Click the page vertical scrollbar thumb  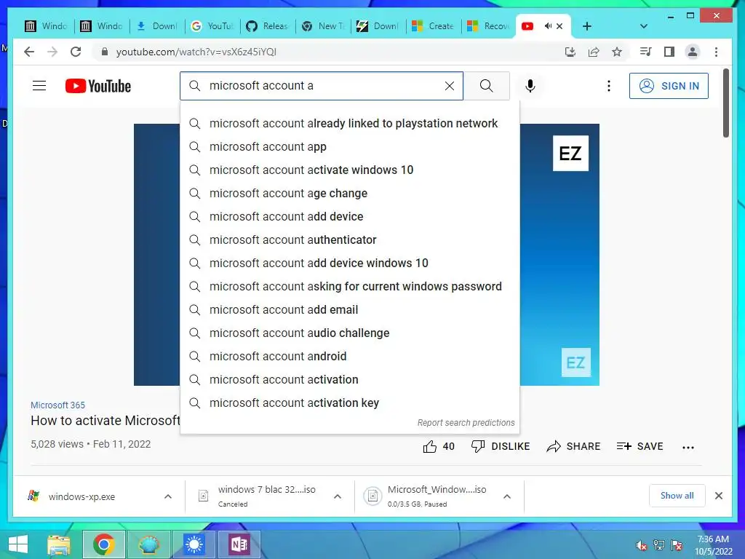click(x=726, y=103)
